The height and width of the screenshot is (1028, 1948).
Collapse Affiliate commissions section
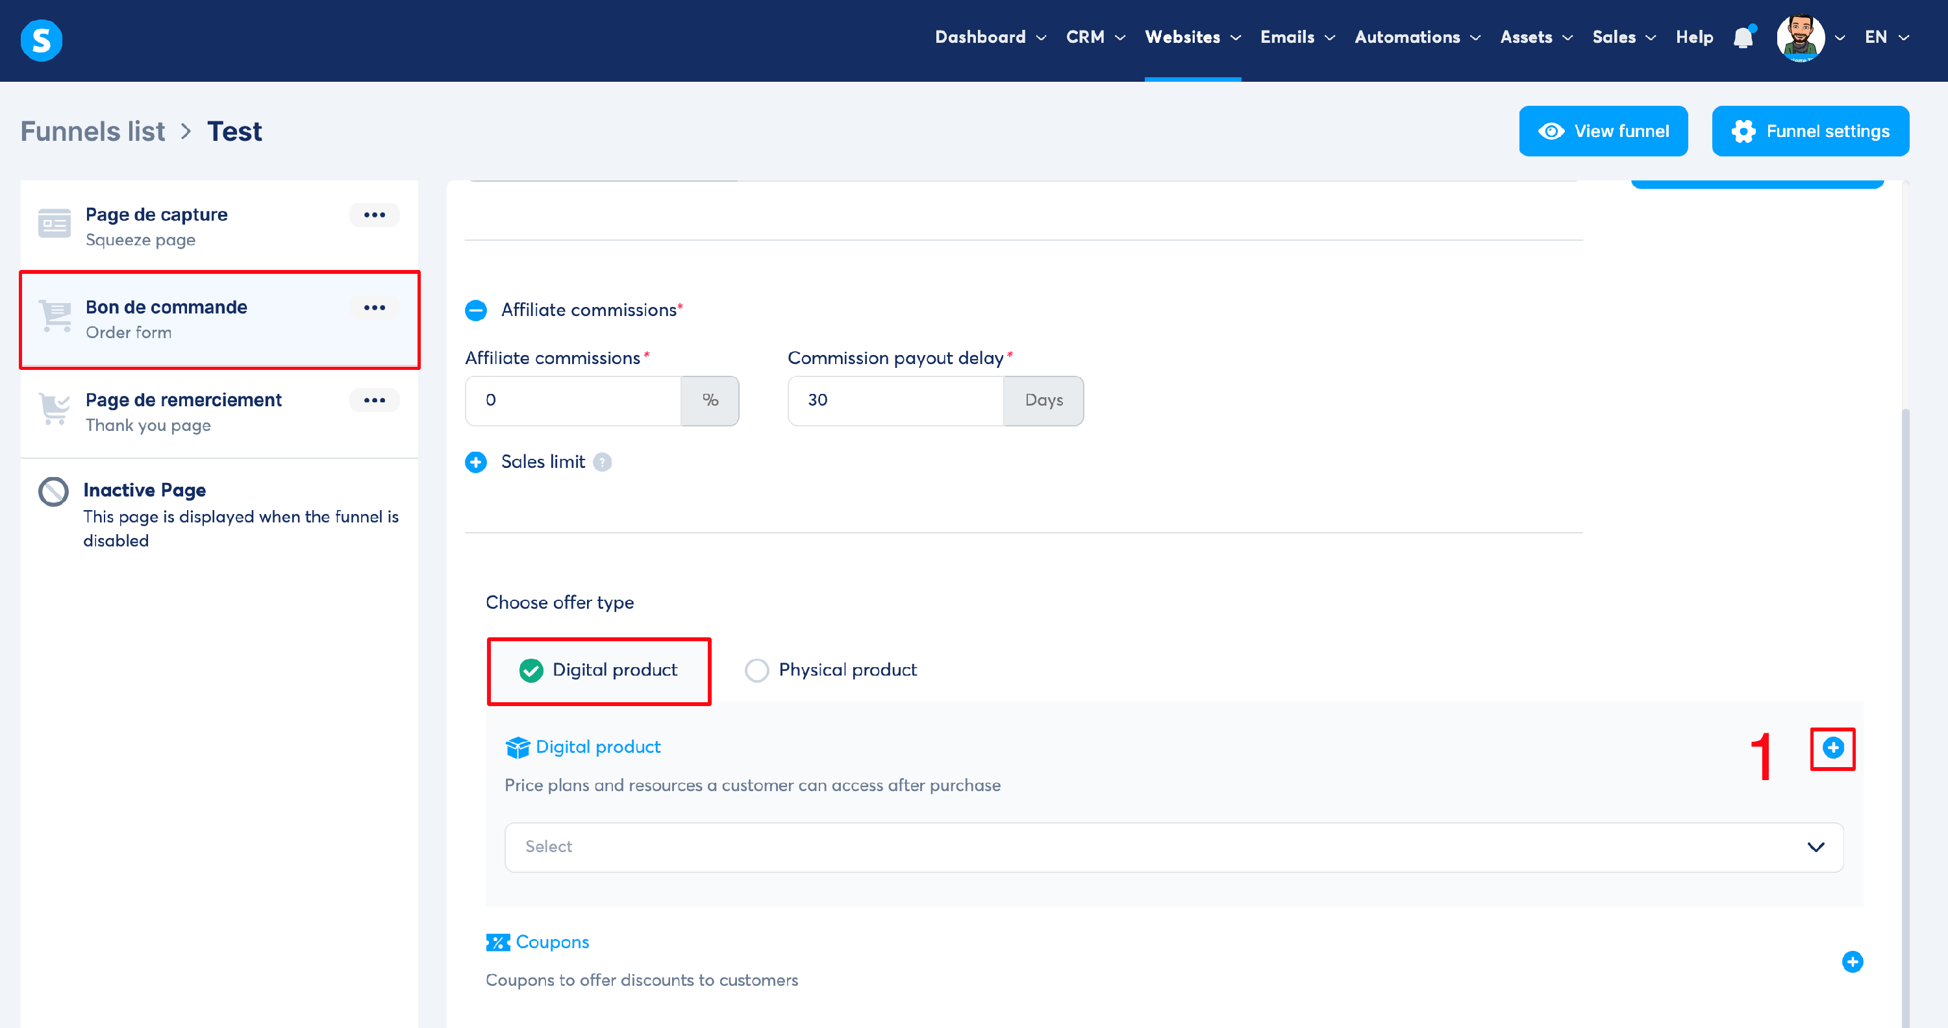pos(476,310)
